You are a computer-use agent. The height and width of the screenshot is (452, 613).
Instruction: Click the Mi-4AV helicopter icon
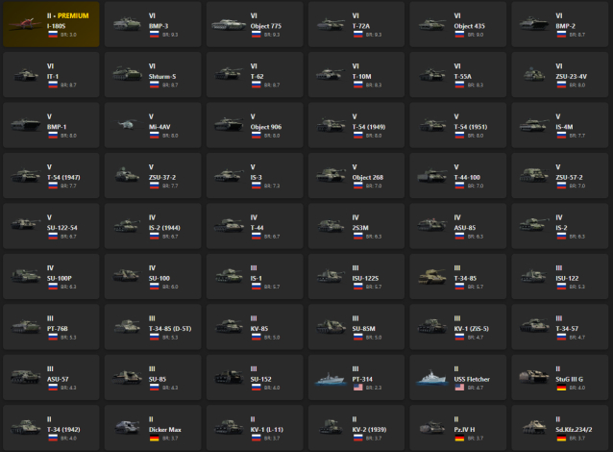click(x=126, y=125)
